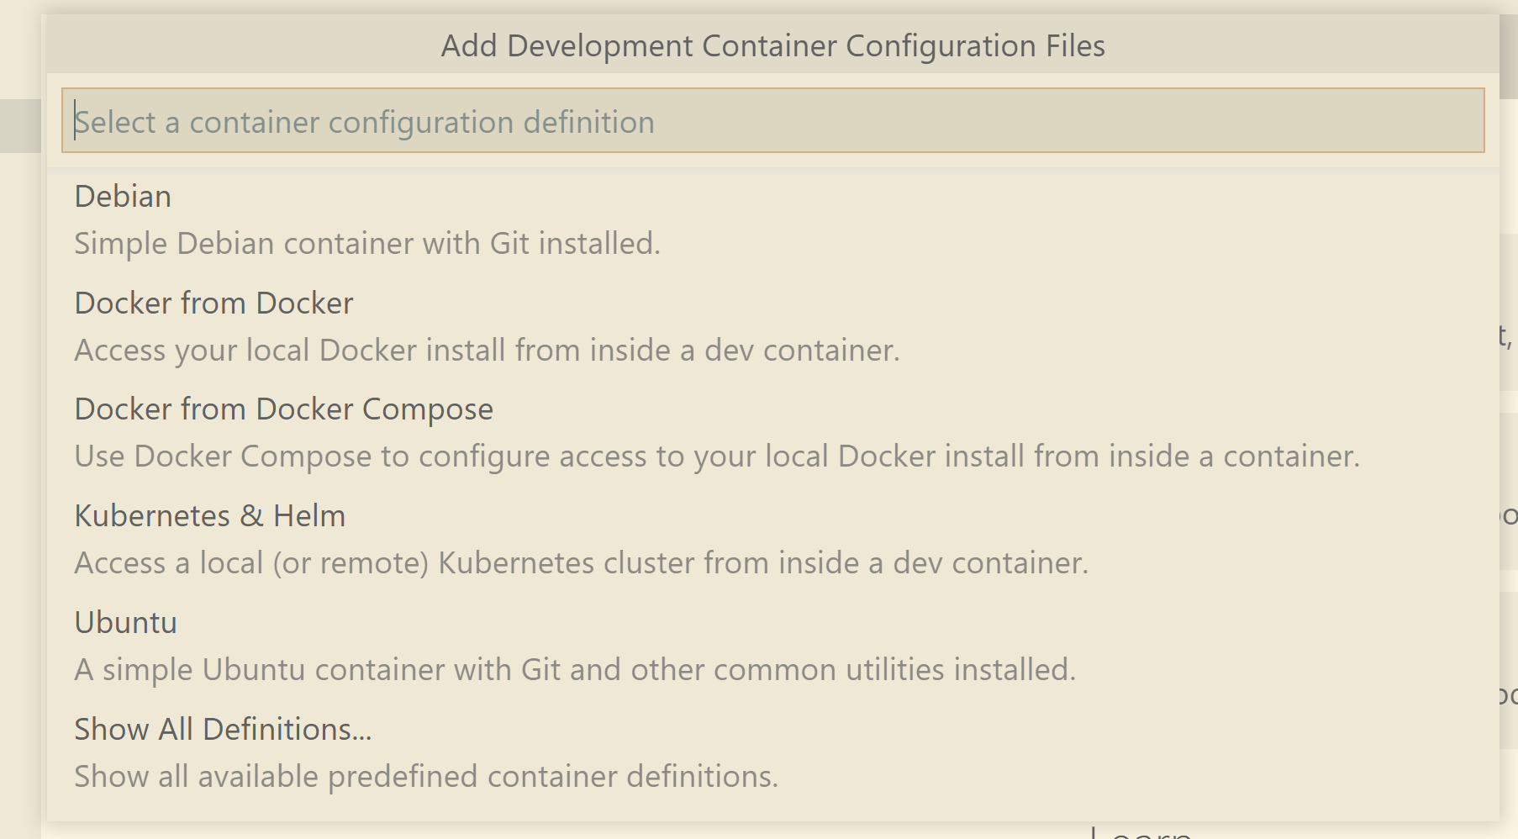This screenshot has height=839, width=1518.
Task: Choose the Ubuntu container definition
Action: coord(126,622)
